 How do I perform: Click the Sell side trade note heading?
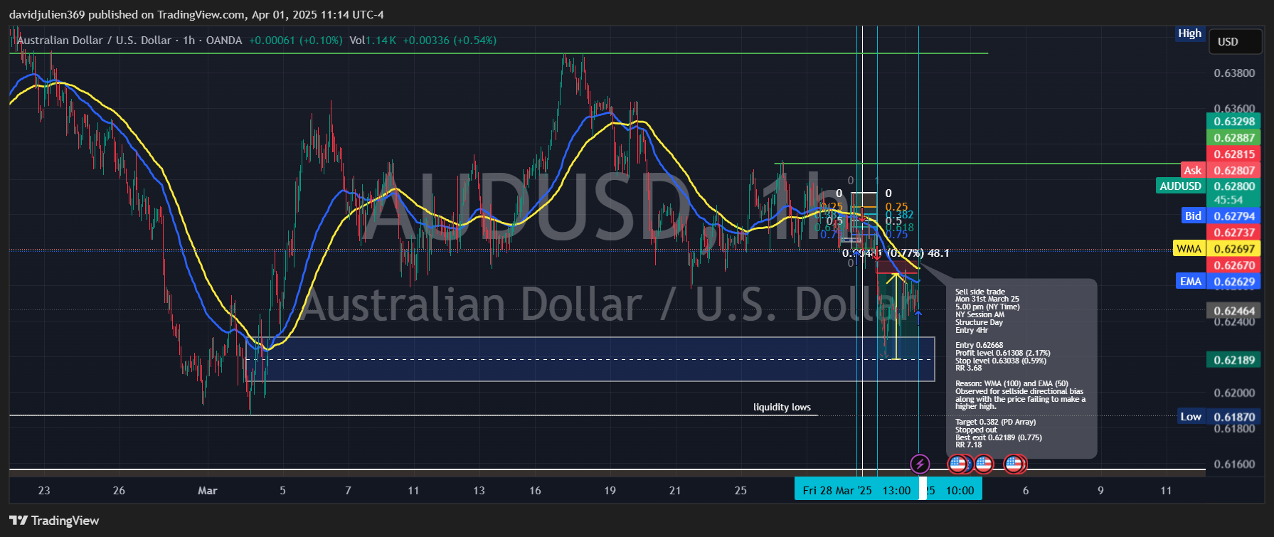[980, 292]
